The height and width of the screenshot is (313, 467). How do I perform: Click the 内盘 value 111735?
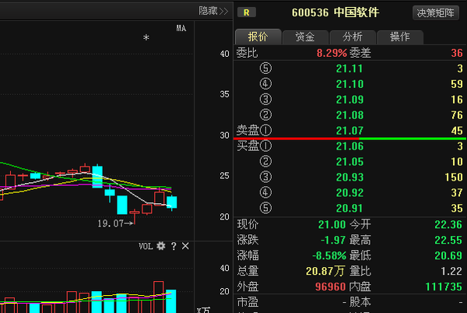point(444,287)
